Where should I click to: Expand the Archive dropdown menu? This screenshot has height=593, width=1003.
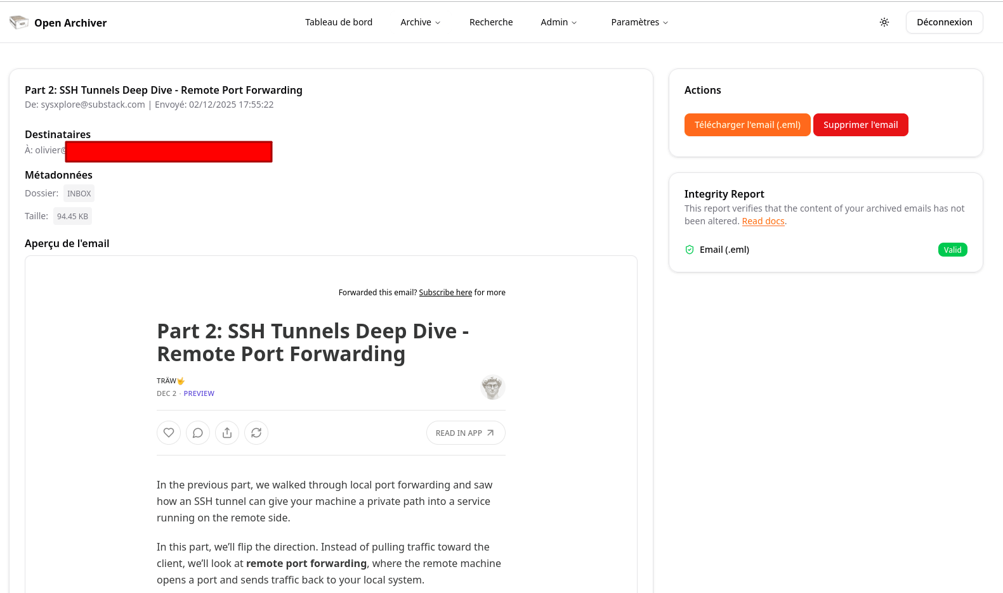tap(420, 22)
